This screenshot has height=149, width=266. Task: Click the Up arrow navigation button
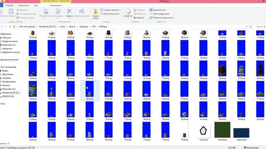pos(10,26)
